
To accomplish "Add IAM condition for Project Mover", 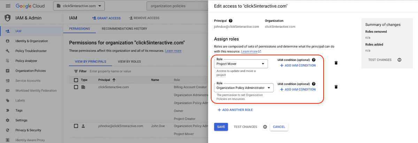I will pyautogui.click(x=298, y=65).
